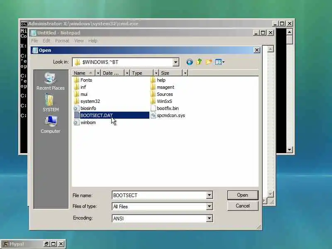
Task: Open Notepad's View menu
Action: (79, 41)
